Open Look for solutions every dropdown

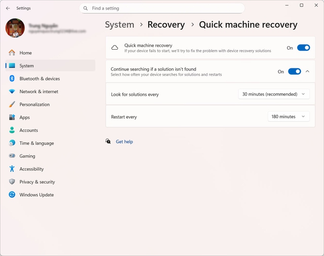pos(274,94)
